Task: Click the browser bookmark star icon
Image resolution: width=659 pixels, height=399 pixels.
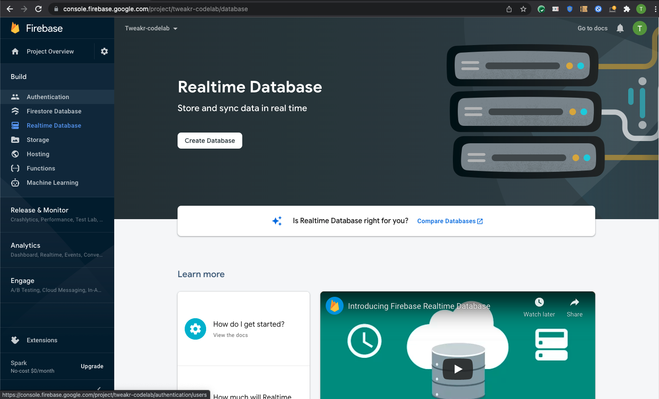Action: [523, 8]
